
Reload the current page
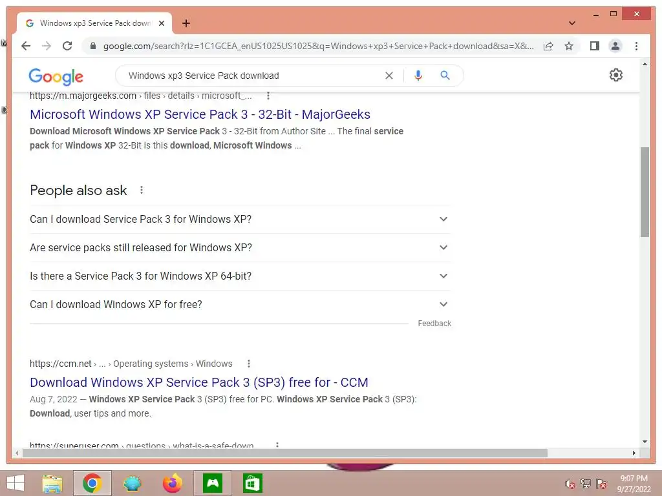67,46
